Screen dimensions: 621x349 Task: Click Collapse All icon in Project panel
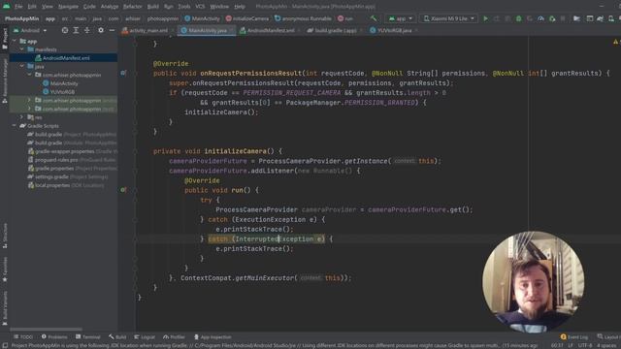pyautogui.click(x=86, y=30)
